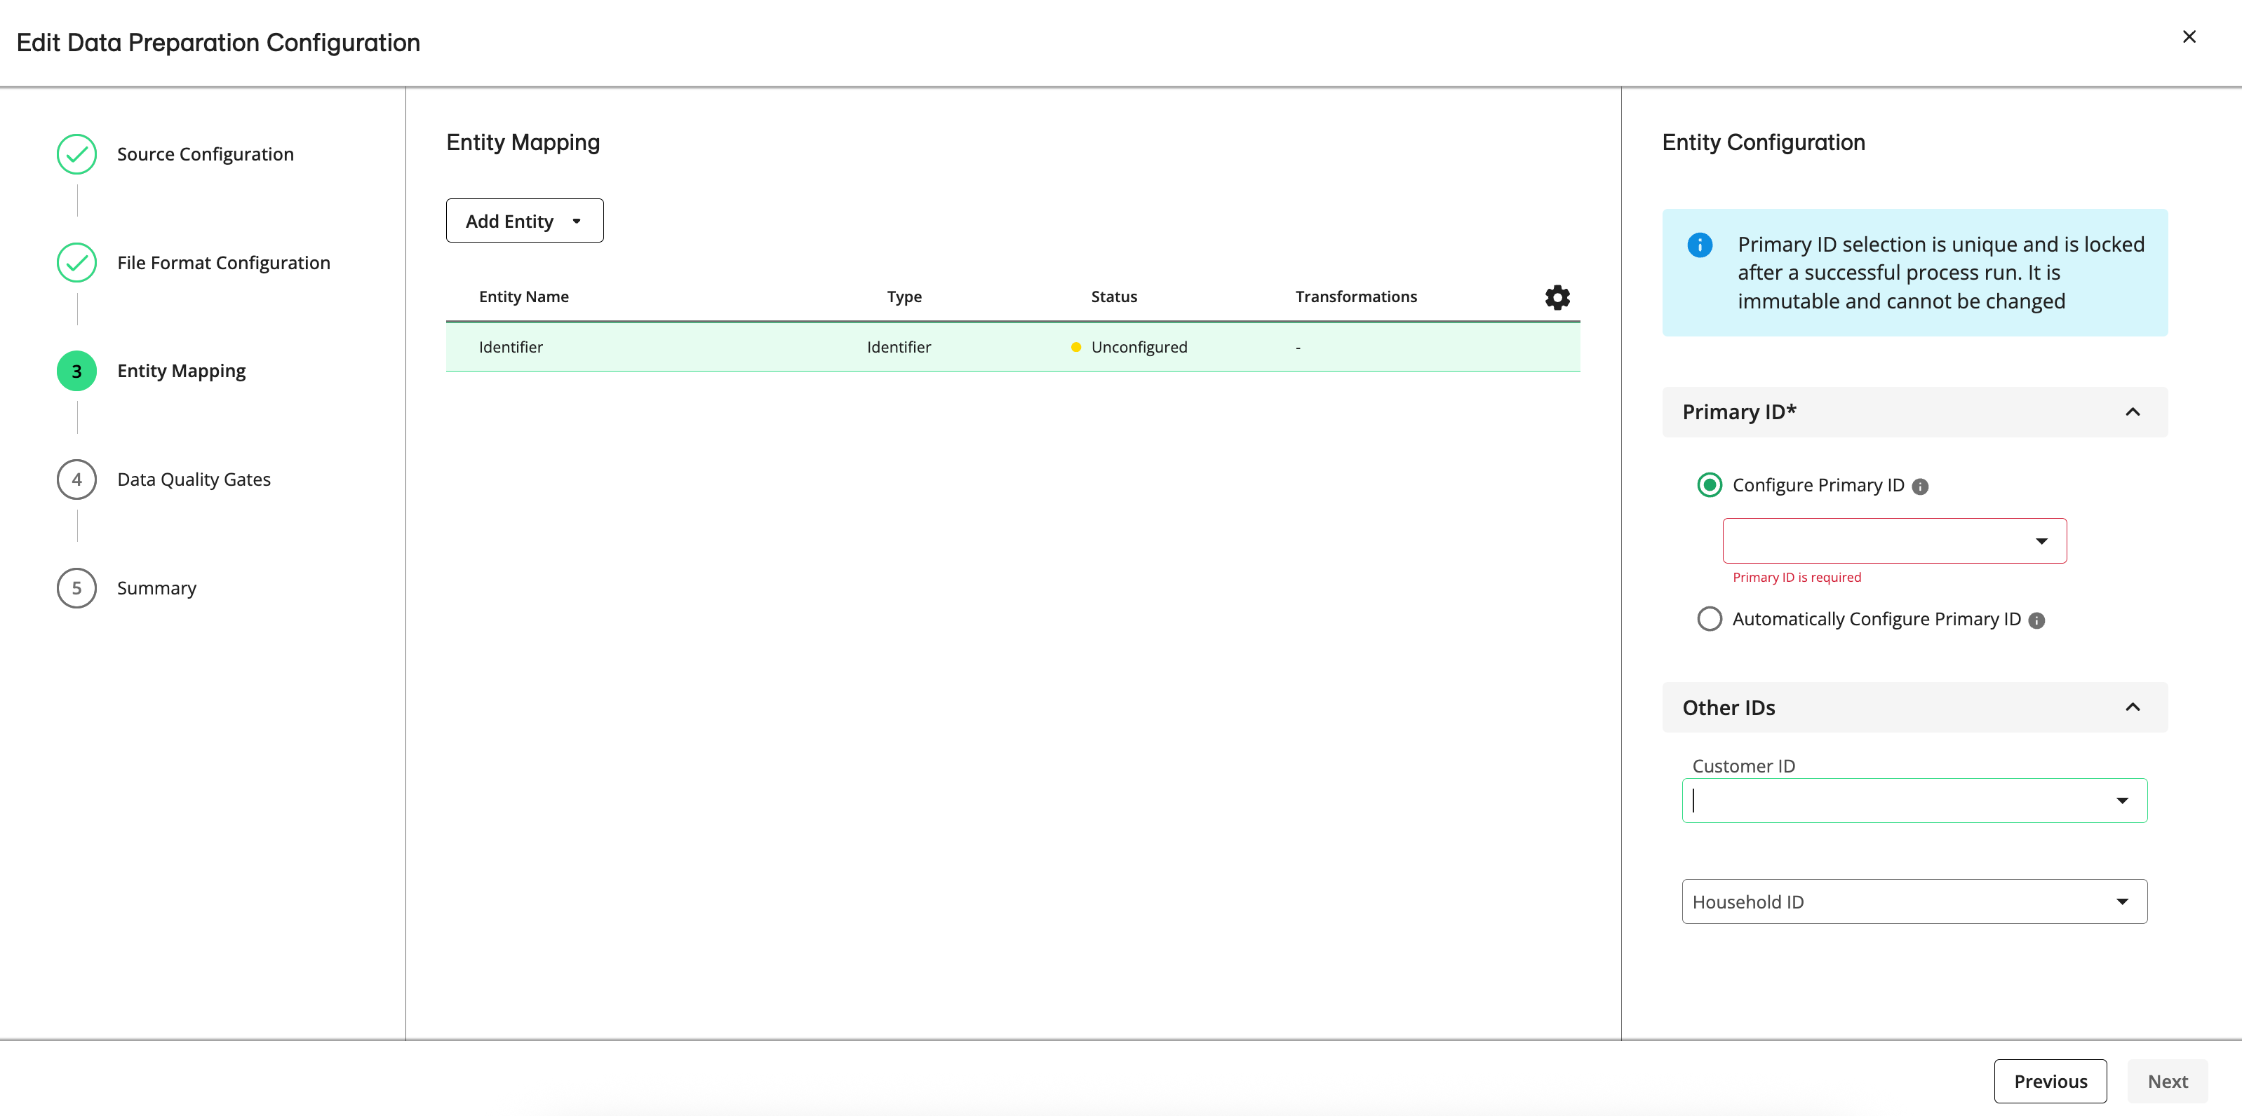This screenshot has width=2242, height=1116.
Task: Click info icon next to Automatically Configure Primary ID
Action: point(2036,620)
